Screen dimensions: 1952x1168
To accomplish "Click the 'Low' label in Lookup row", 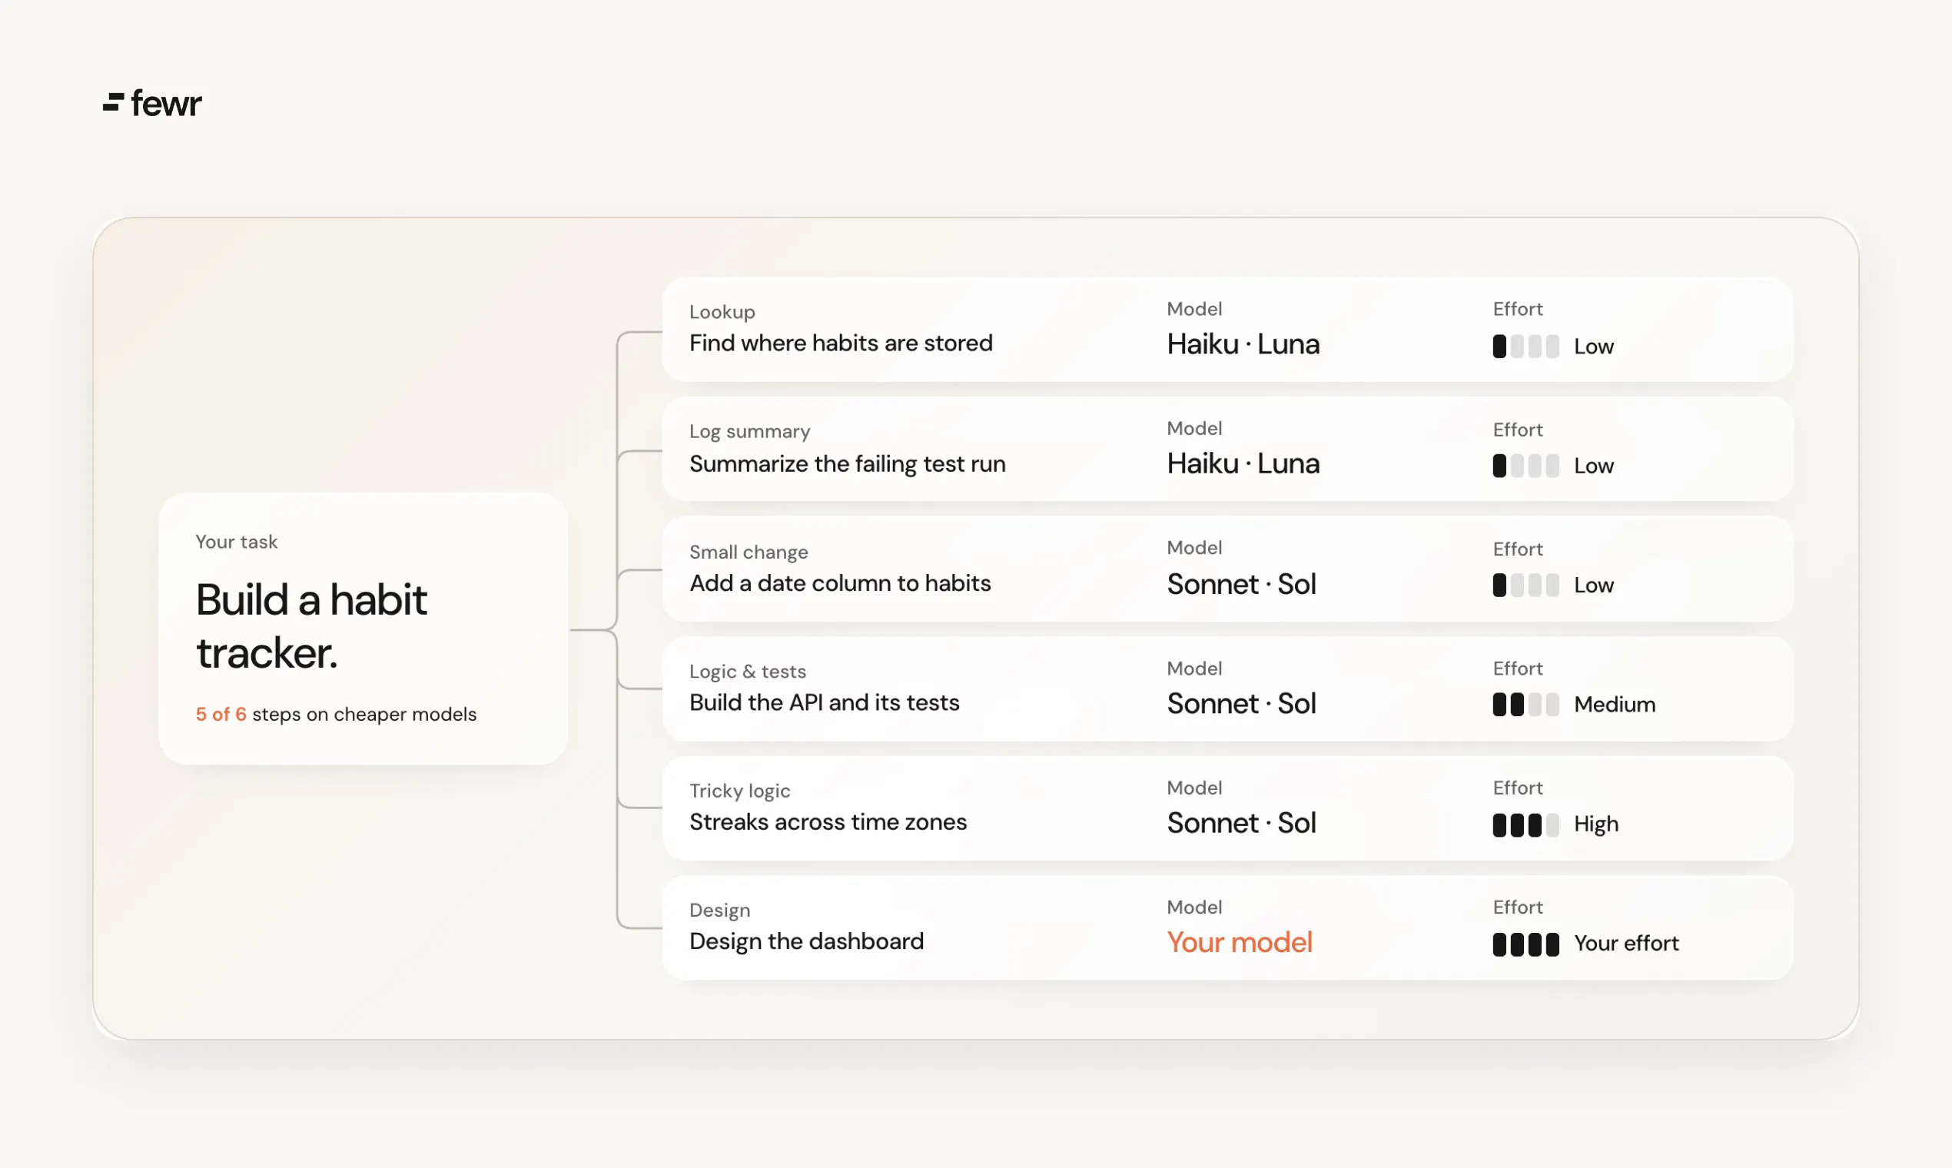I will point(1594,347).
